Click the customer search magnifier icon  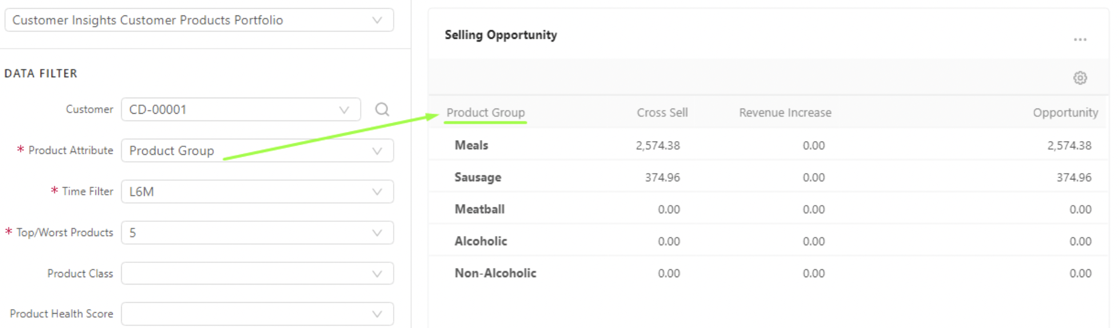382,109
